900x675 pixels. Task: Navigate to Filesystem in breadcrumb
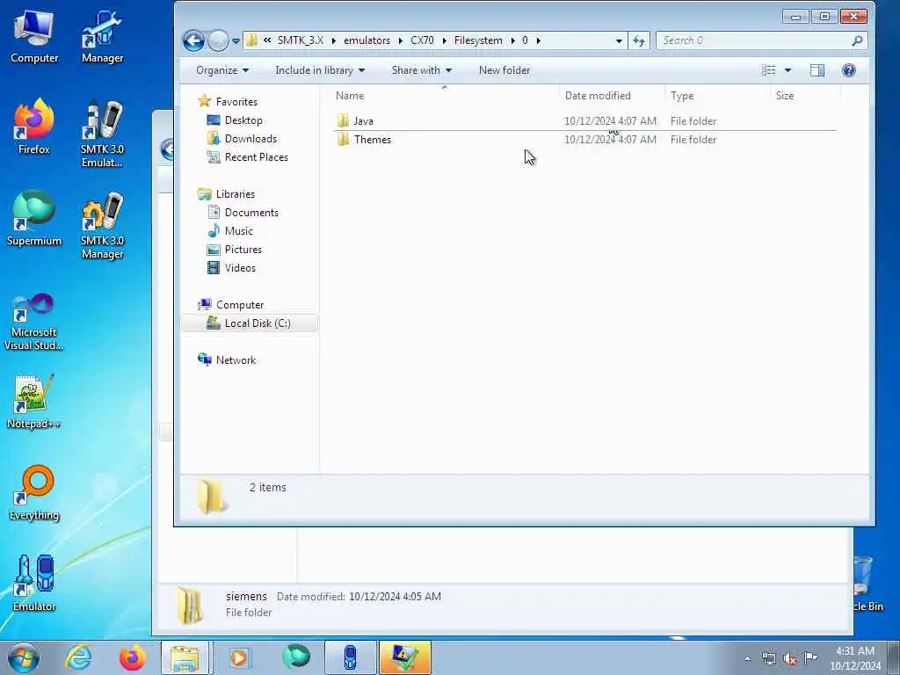(478, 40)
